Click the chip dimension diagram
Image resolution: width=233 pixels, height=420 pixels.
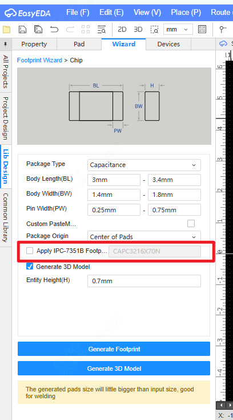(x=114, y=106)
